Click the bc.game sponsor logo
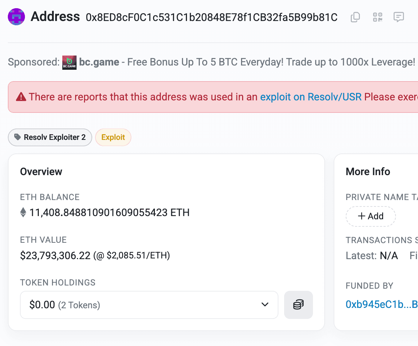Screen dimensions: 418x346 click(x=69, y=62)
